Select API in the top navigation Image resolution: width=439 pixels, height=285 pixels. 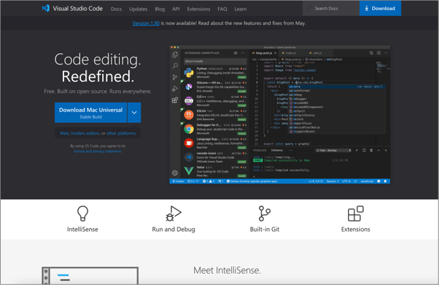(176, 9)
